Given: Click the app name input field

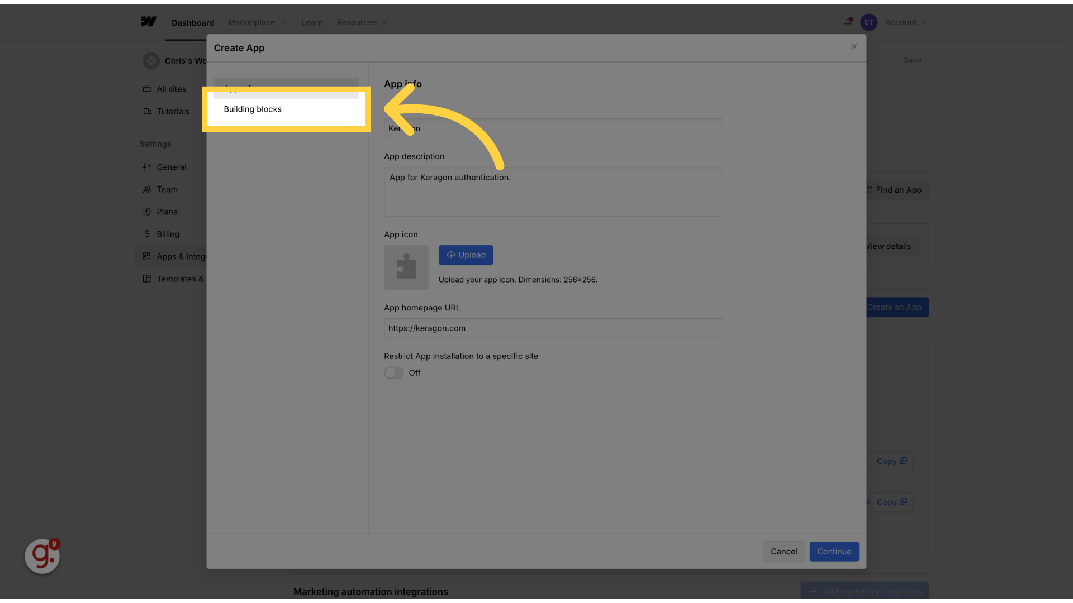Looking at the screenshot, I should (553, 128).
